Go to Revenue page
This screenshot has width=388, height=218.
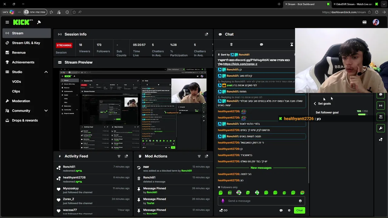click(27, 52)
